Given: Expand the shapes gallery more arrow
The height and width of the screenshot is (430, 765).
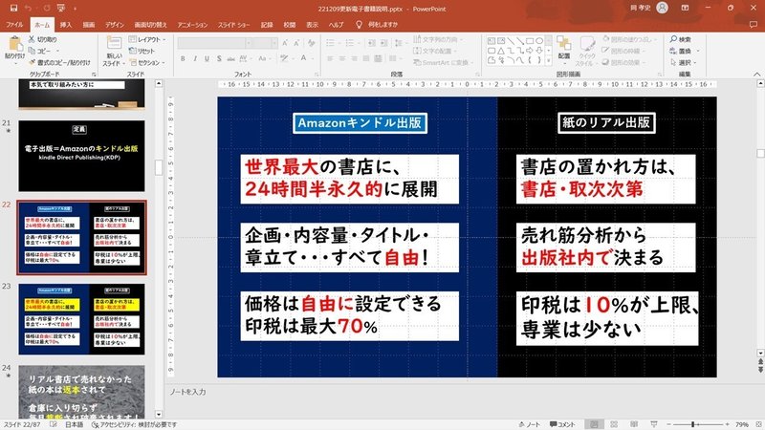Looking at the screenshot, I should click(x=549, y=61).
